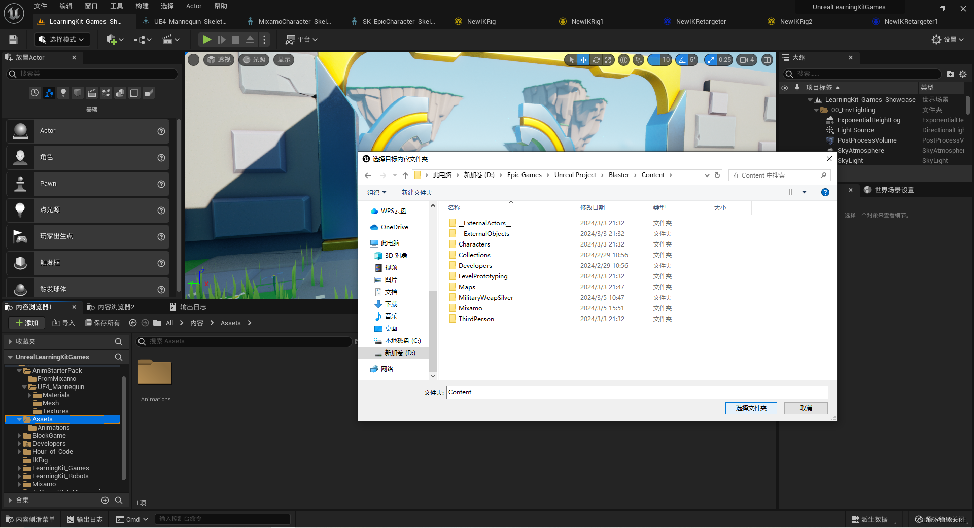Click 新建文件夹 in the folder dialog
Screen dimensions: 974x528
(x=417, y=193)
